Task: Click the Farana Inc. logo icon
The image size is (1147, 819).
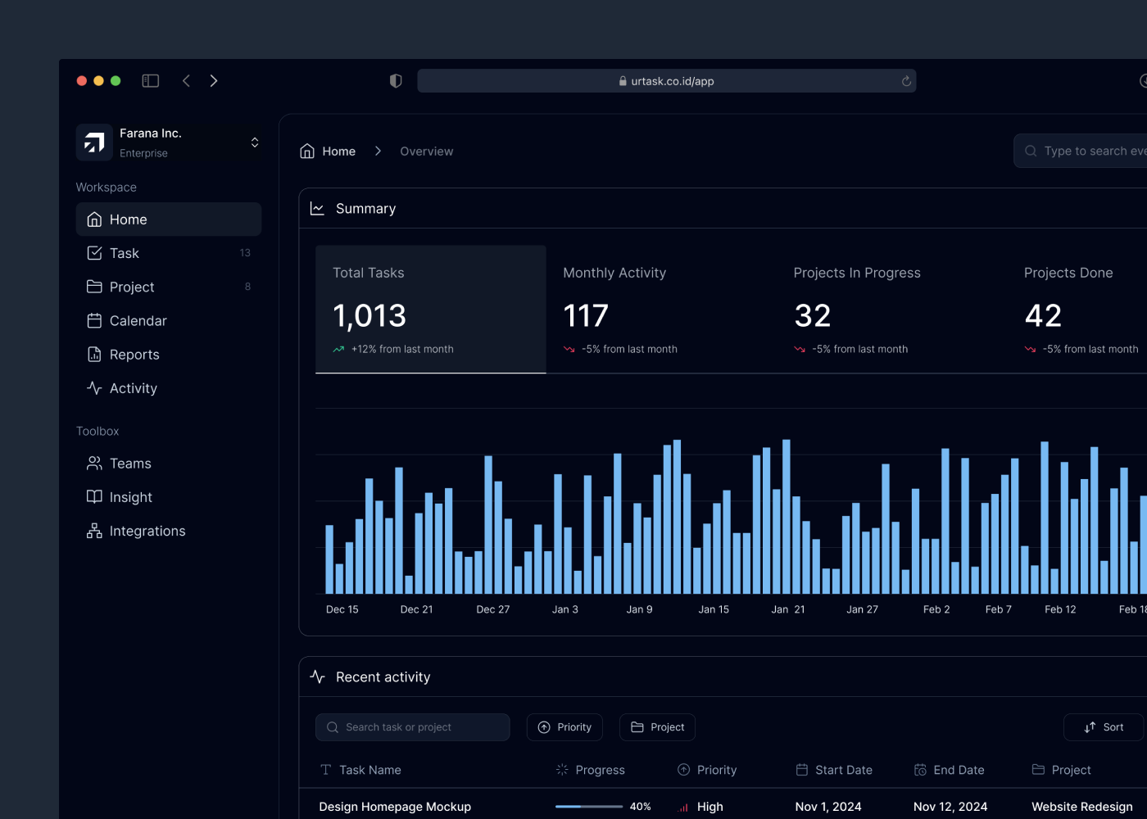Action: (94, 143)
